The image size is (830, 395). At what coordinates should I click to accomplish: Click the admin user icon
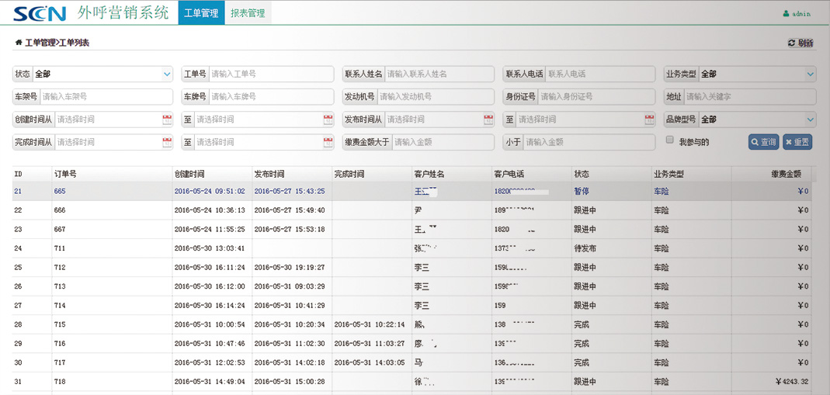tap(786, 14)
